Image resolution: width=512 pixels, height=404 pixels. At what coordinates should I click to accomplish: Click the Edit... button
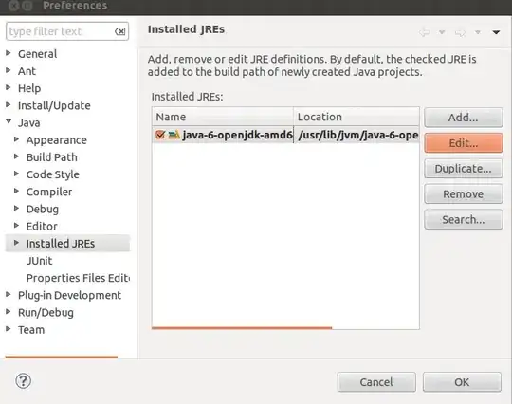click(464, 143)
